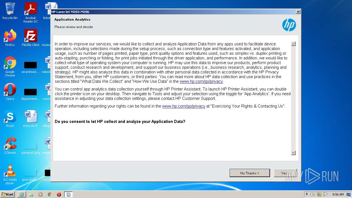Show hidden system tray icons
352x198 pixels.
pyautogui.click(x=307, y=194)
